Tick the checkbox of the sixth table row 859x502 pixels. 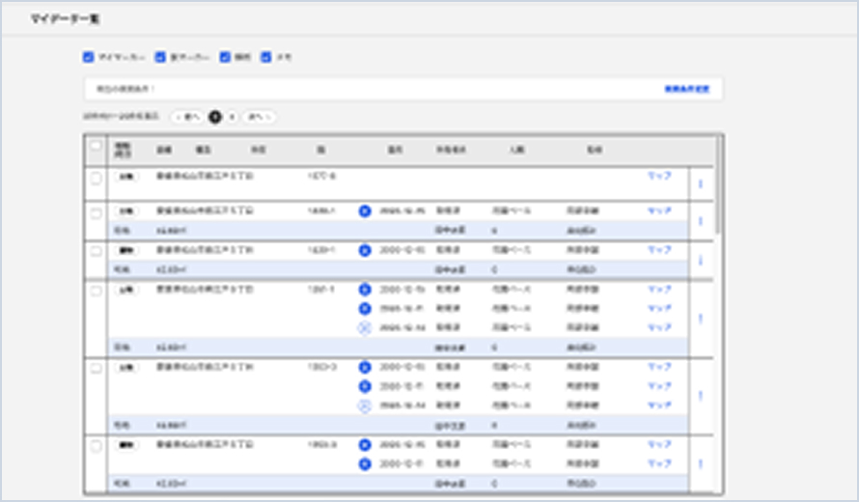[x=96, y=446]
